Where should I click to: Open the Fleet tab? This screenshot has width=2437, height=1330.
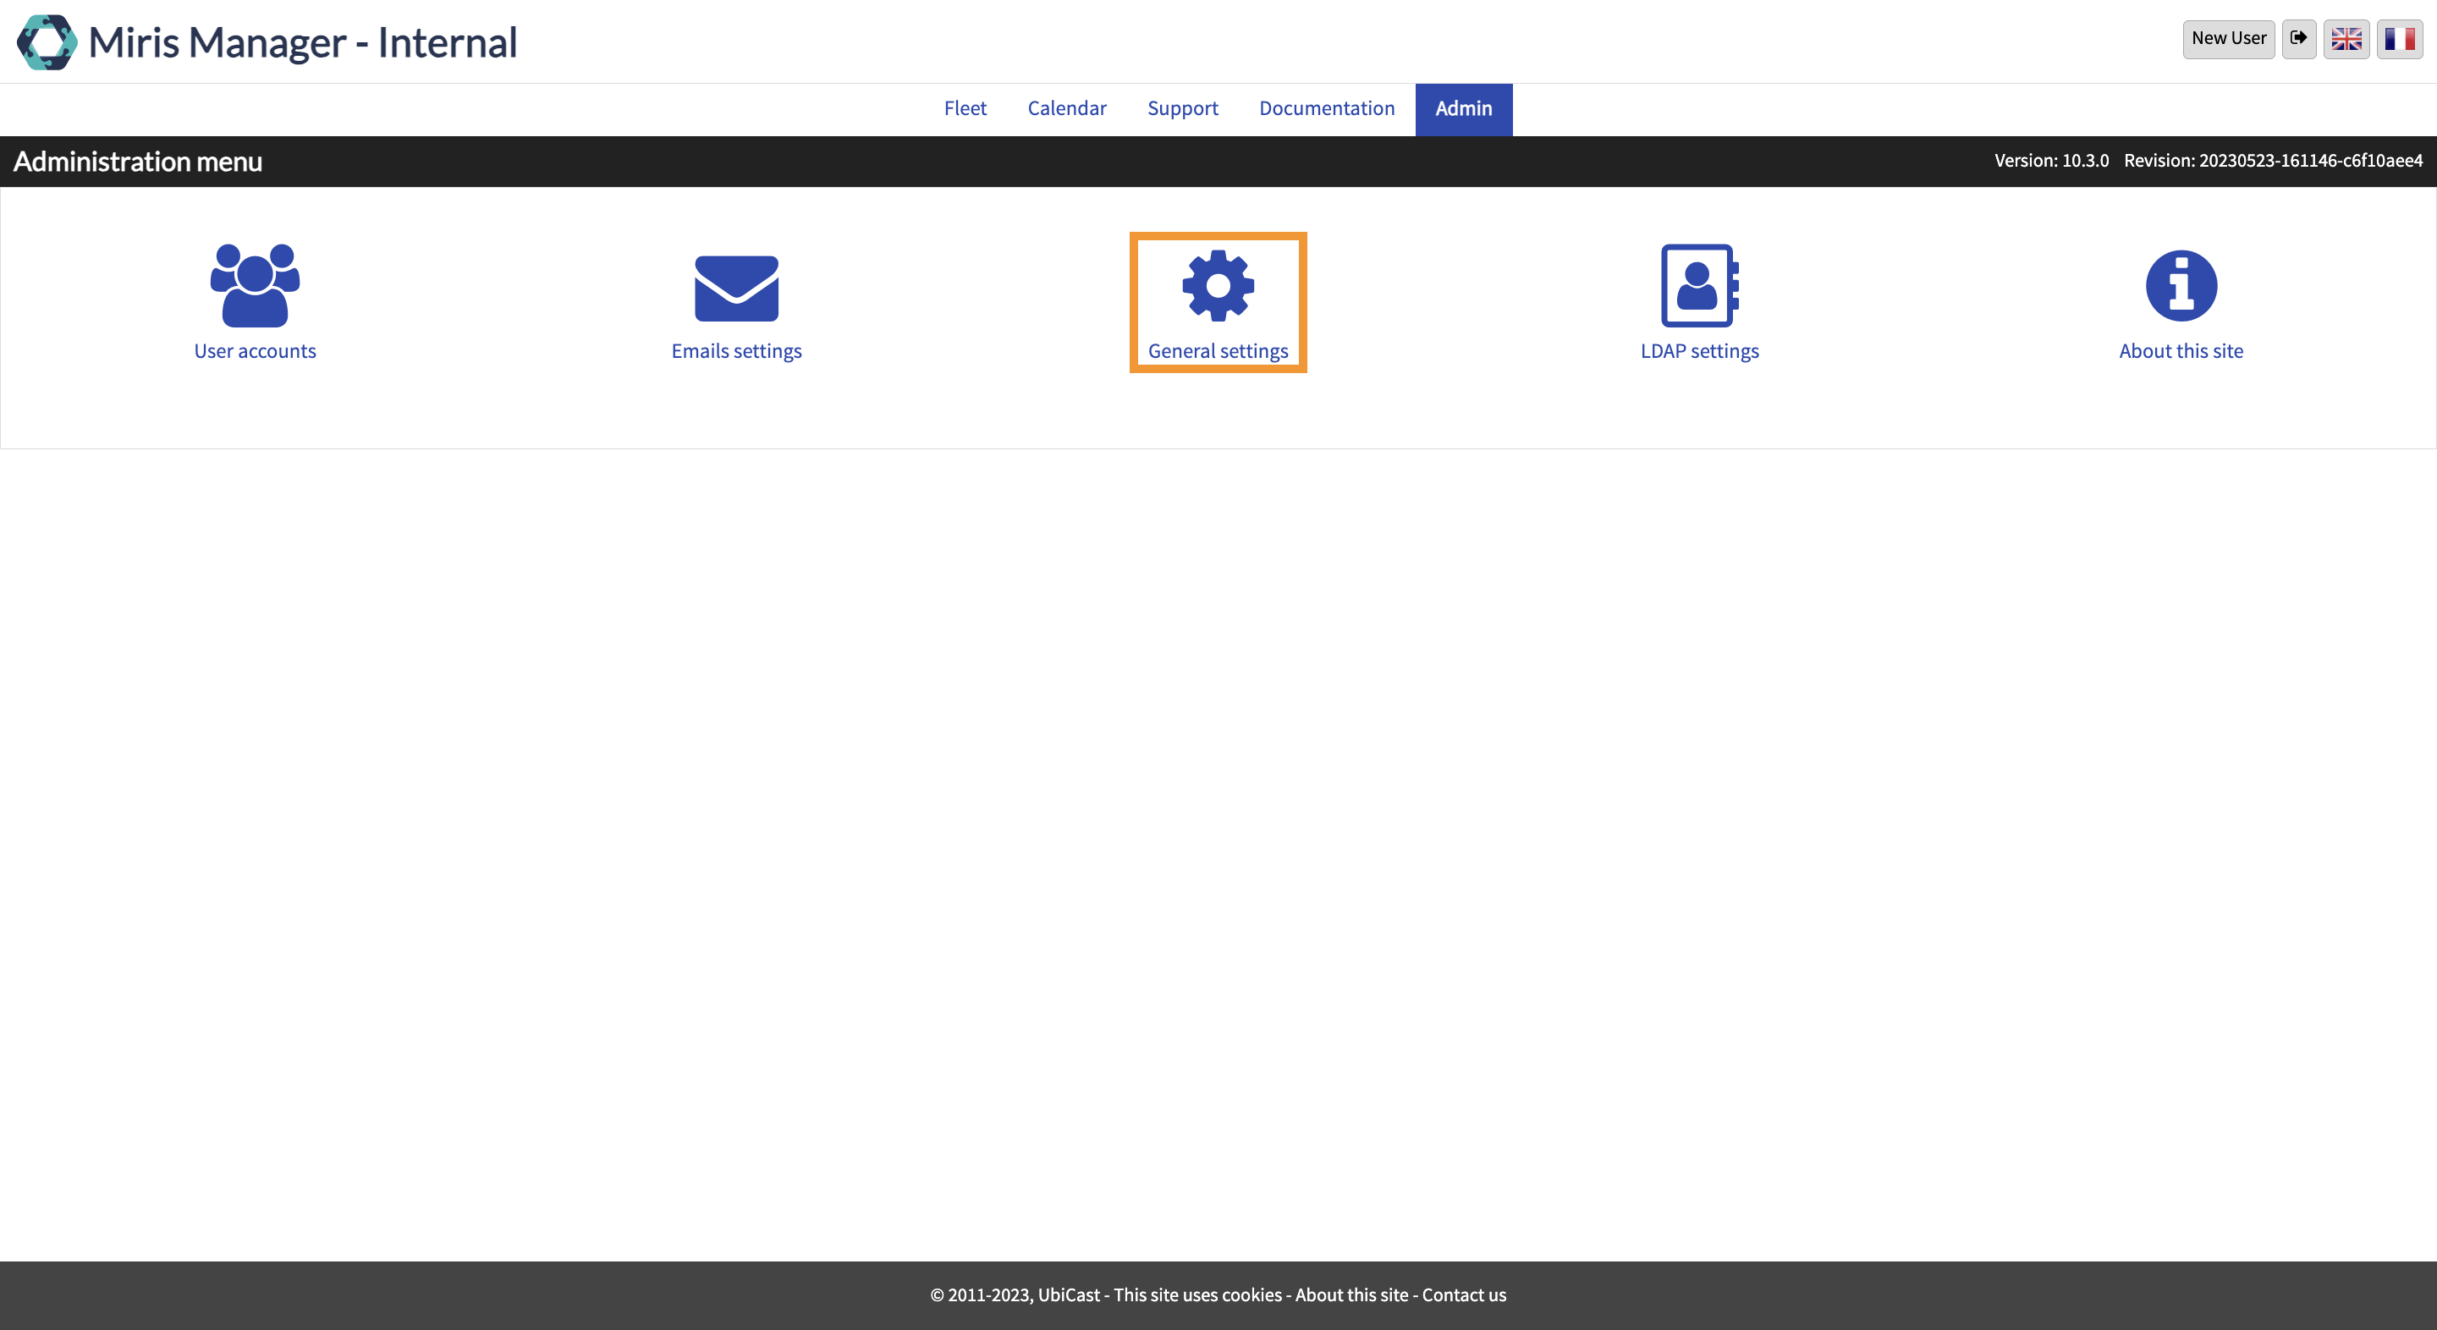965,109
